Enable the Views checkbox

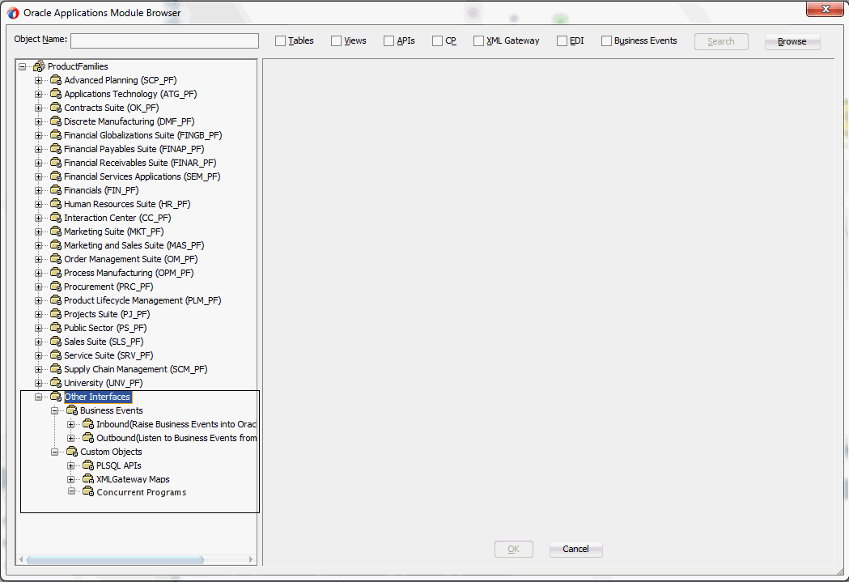click(336, 41)
